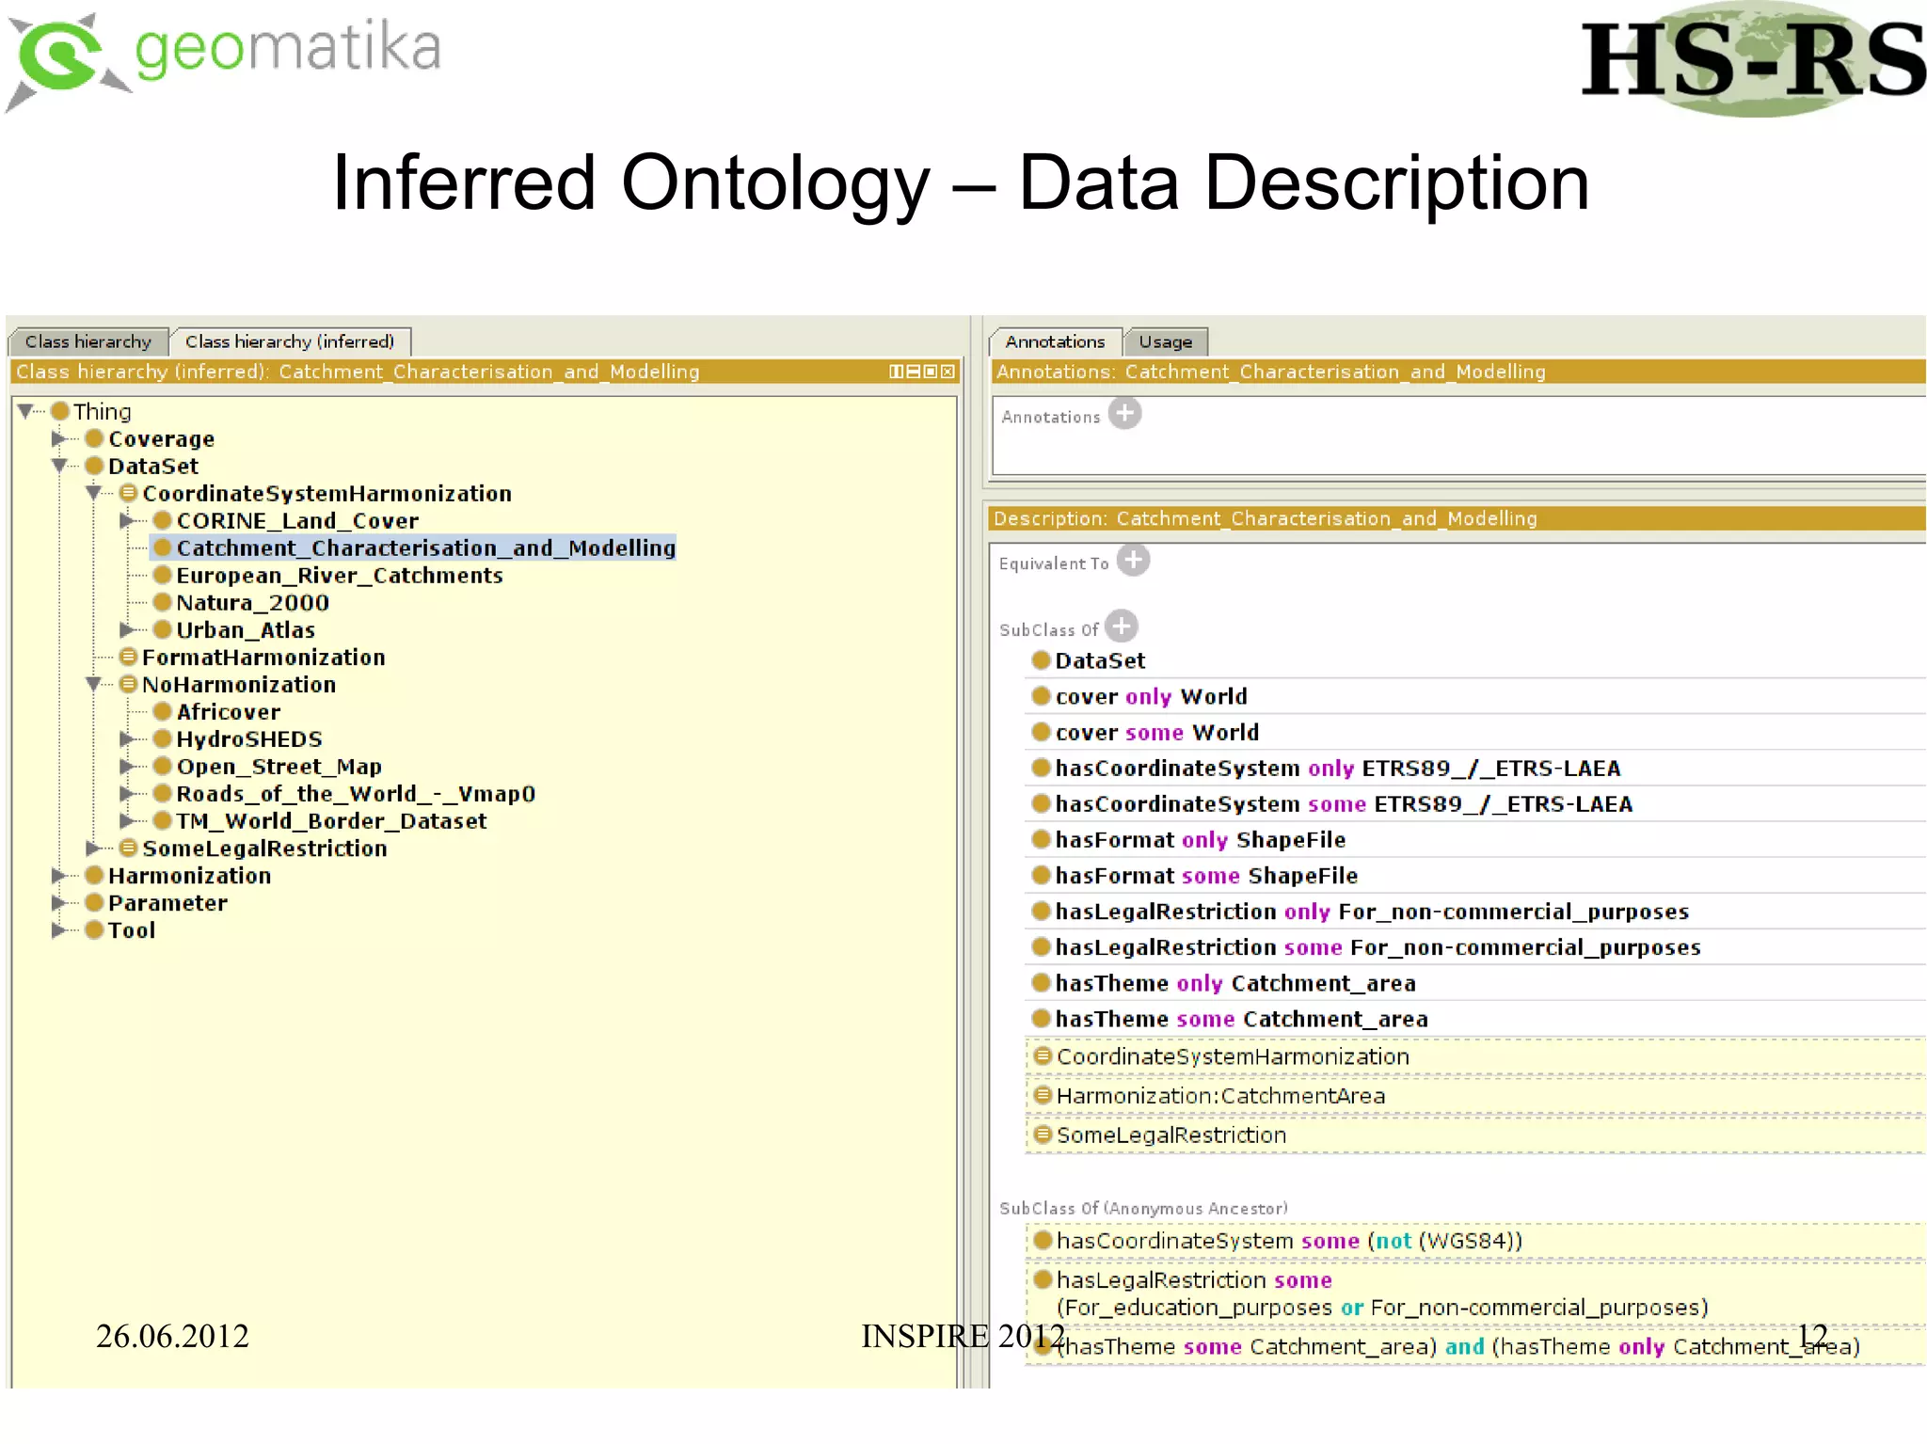Add a new annotation with plus icon

[1124, 413]
